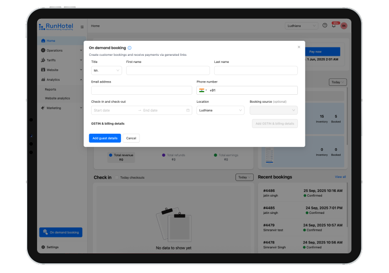Open the calendar icon in date range field

coord(188,110)
